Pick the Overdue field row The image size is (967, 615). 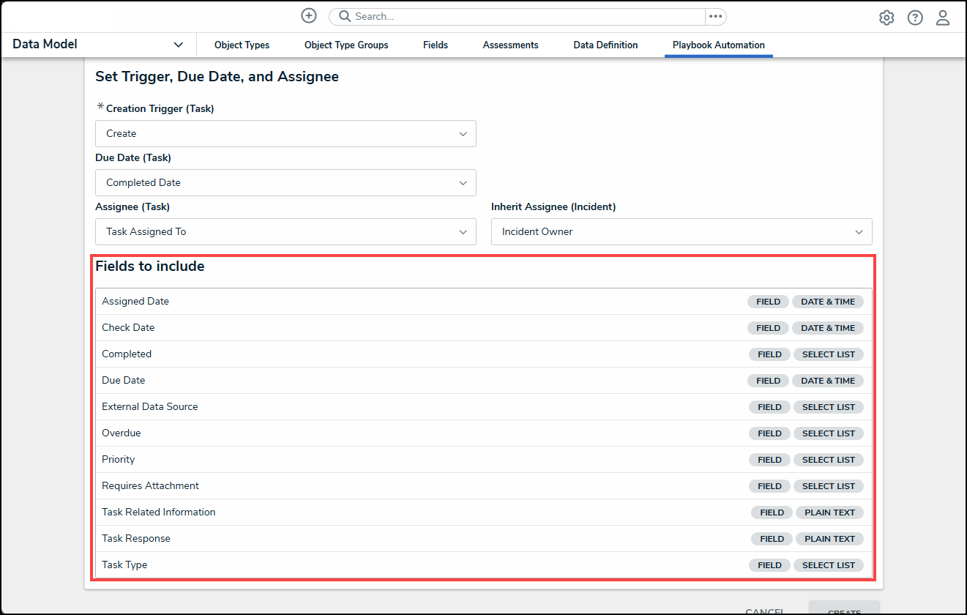pyautogui.click(x=483, y=433)
